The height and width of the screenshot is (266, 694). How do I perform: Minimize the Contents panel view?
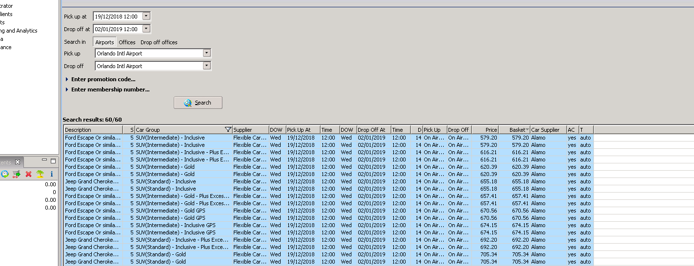44,160
